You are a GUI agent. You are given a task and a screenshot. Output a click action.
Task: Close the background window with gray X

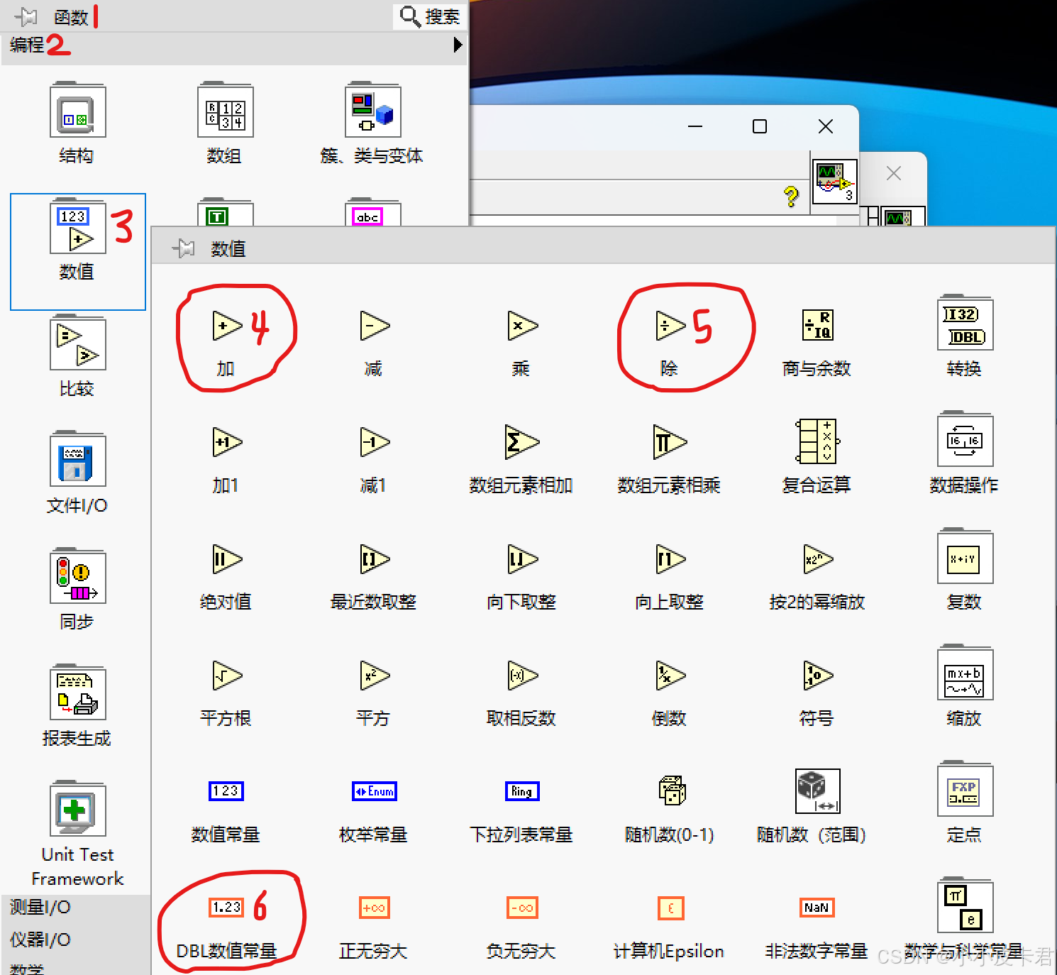894,173
